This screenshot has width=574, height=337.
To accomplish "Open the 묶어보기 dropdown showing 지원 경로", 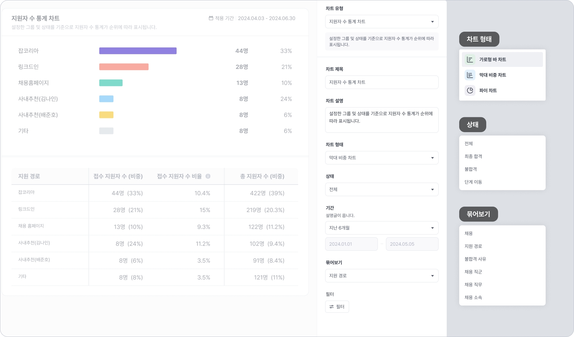I will pos(382,276).
